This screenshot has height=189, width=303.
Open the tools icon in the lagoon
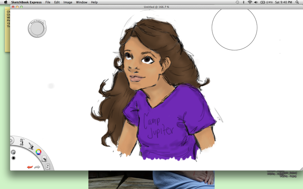point(22,142)
